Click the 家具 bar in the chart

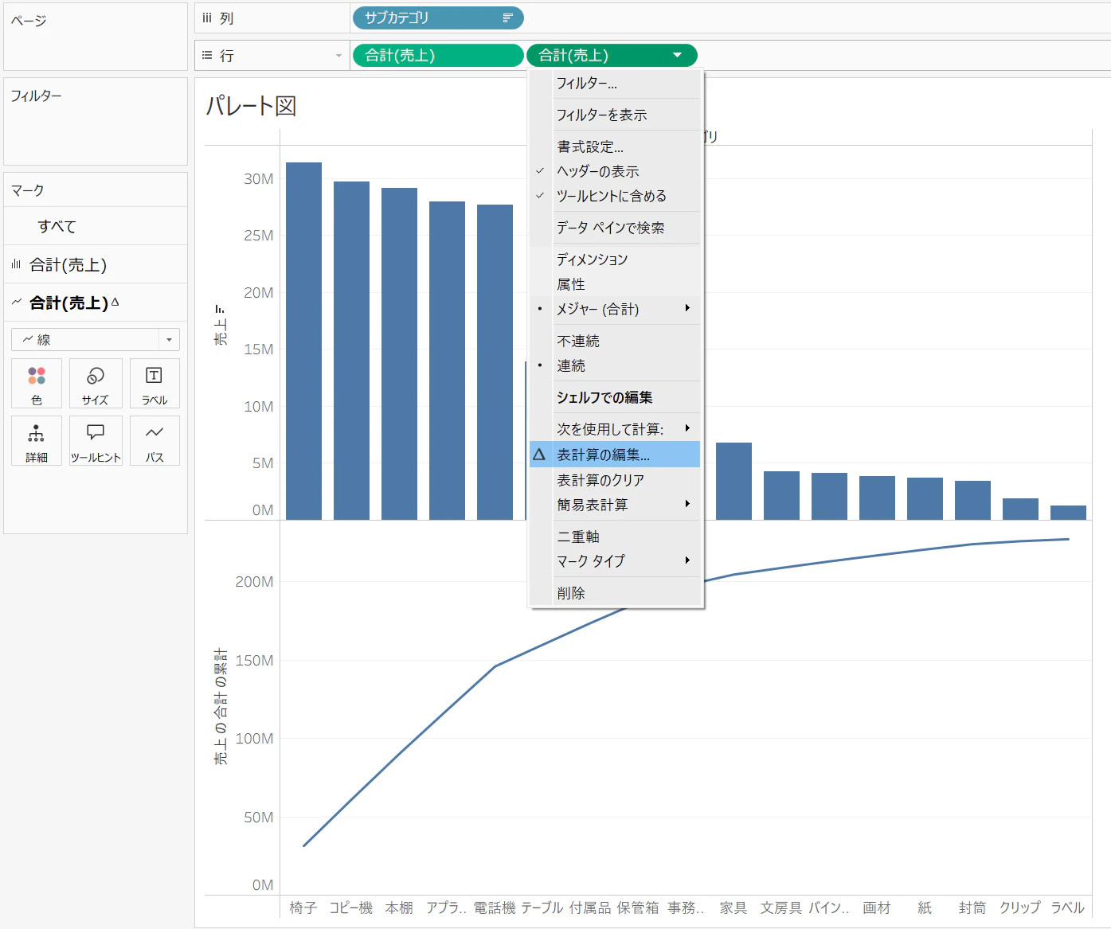(x=733, y=481)
